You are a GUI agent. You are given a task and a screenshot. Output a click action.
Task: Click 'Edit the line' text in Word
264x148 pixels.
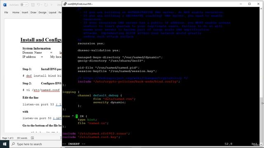(x=31, y=98)
